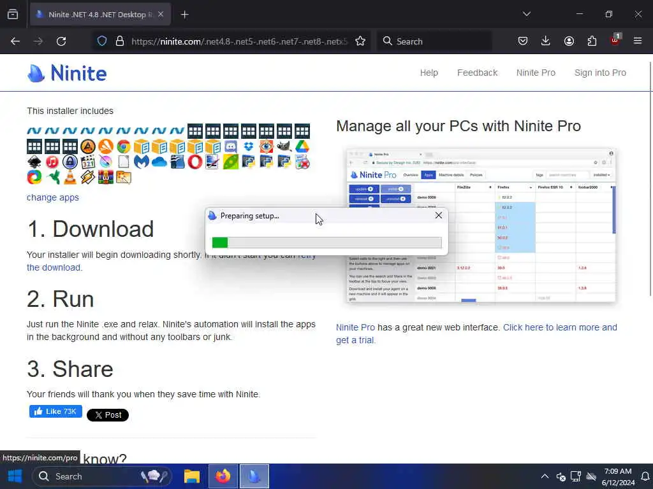
Task: Click the iTunes music note icon
Action: [52, 162]
